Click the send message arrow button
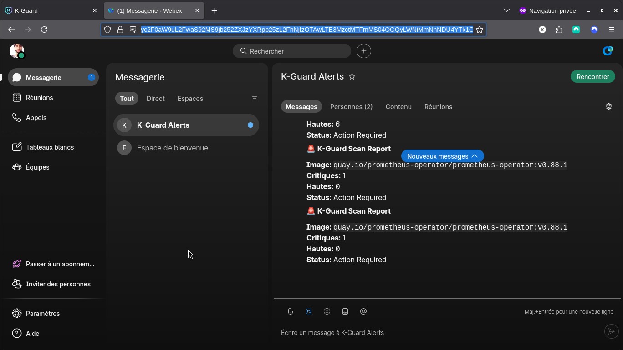 tap(611, 331)
